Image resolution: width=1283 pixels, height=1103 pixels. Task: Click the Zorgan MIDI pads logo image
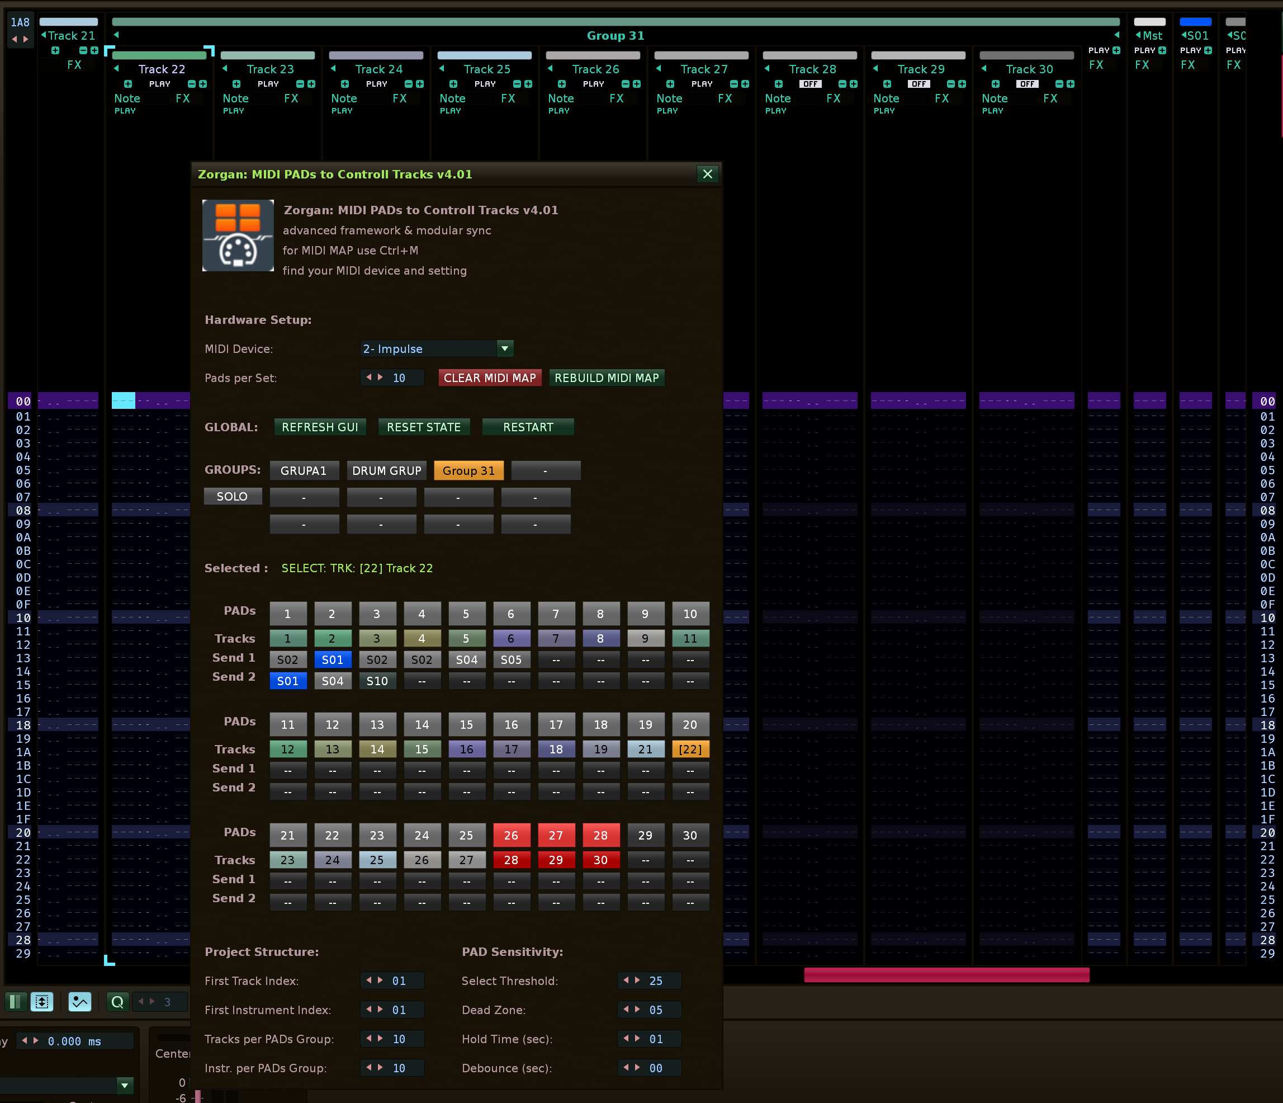(238, 235)
